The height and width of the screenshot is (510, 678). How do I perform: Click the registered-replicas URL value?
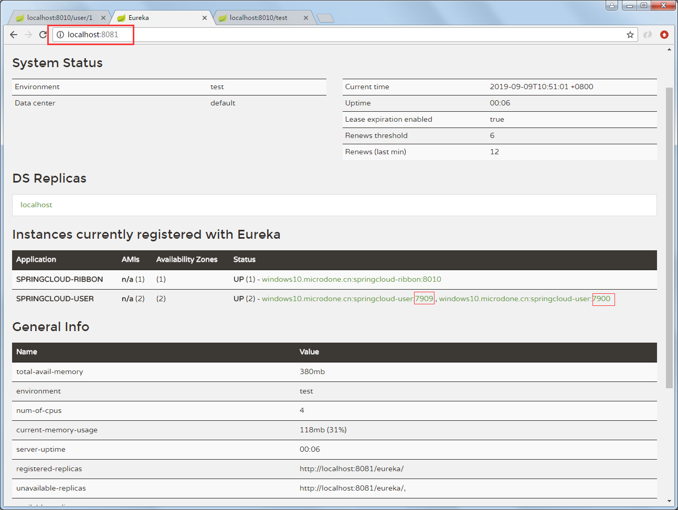(x=352, y=469)
